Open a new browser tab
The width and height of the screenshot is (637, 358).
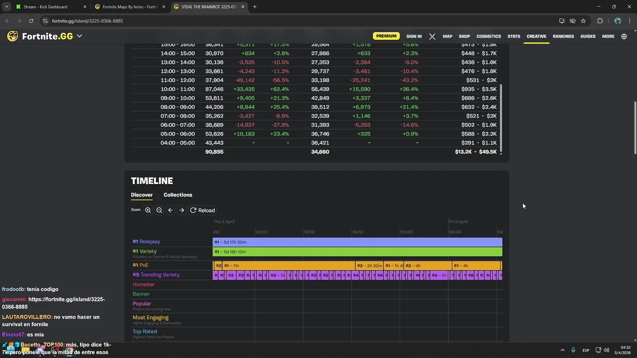tap(255, 7)
